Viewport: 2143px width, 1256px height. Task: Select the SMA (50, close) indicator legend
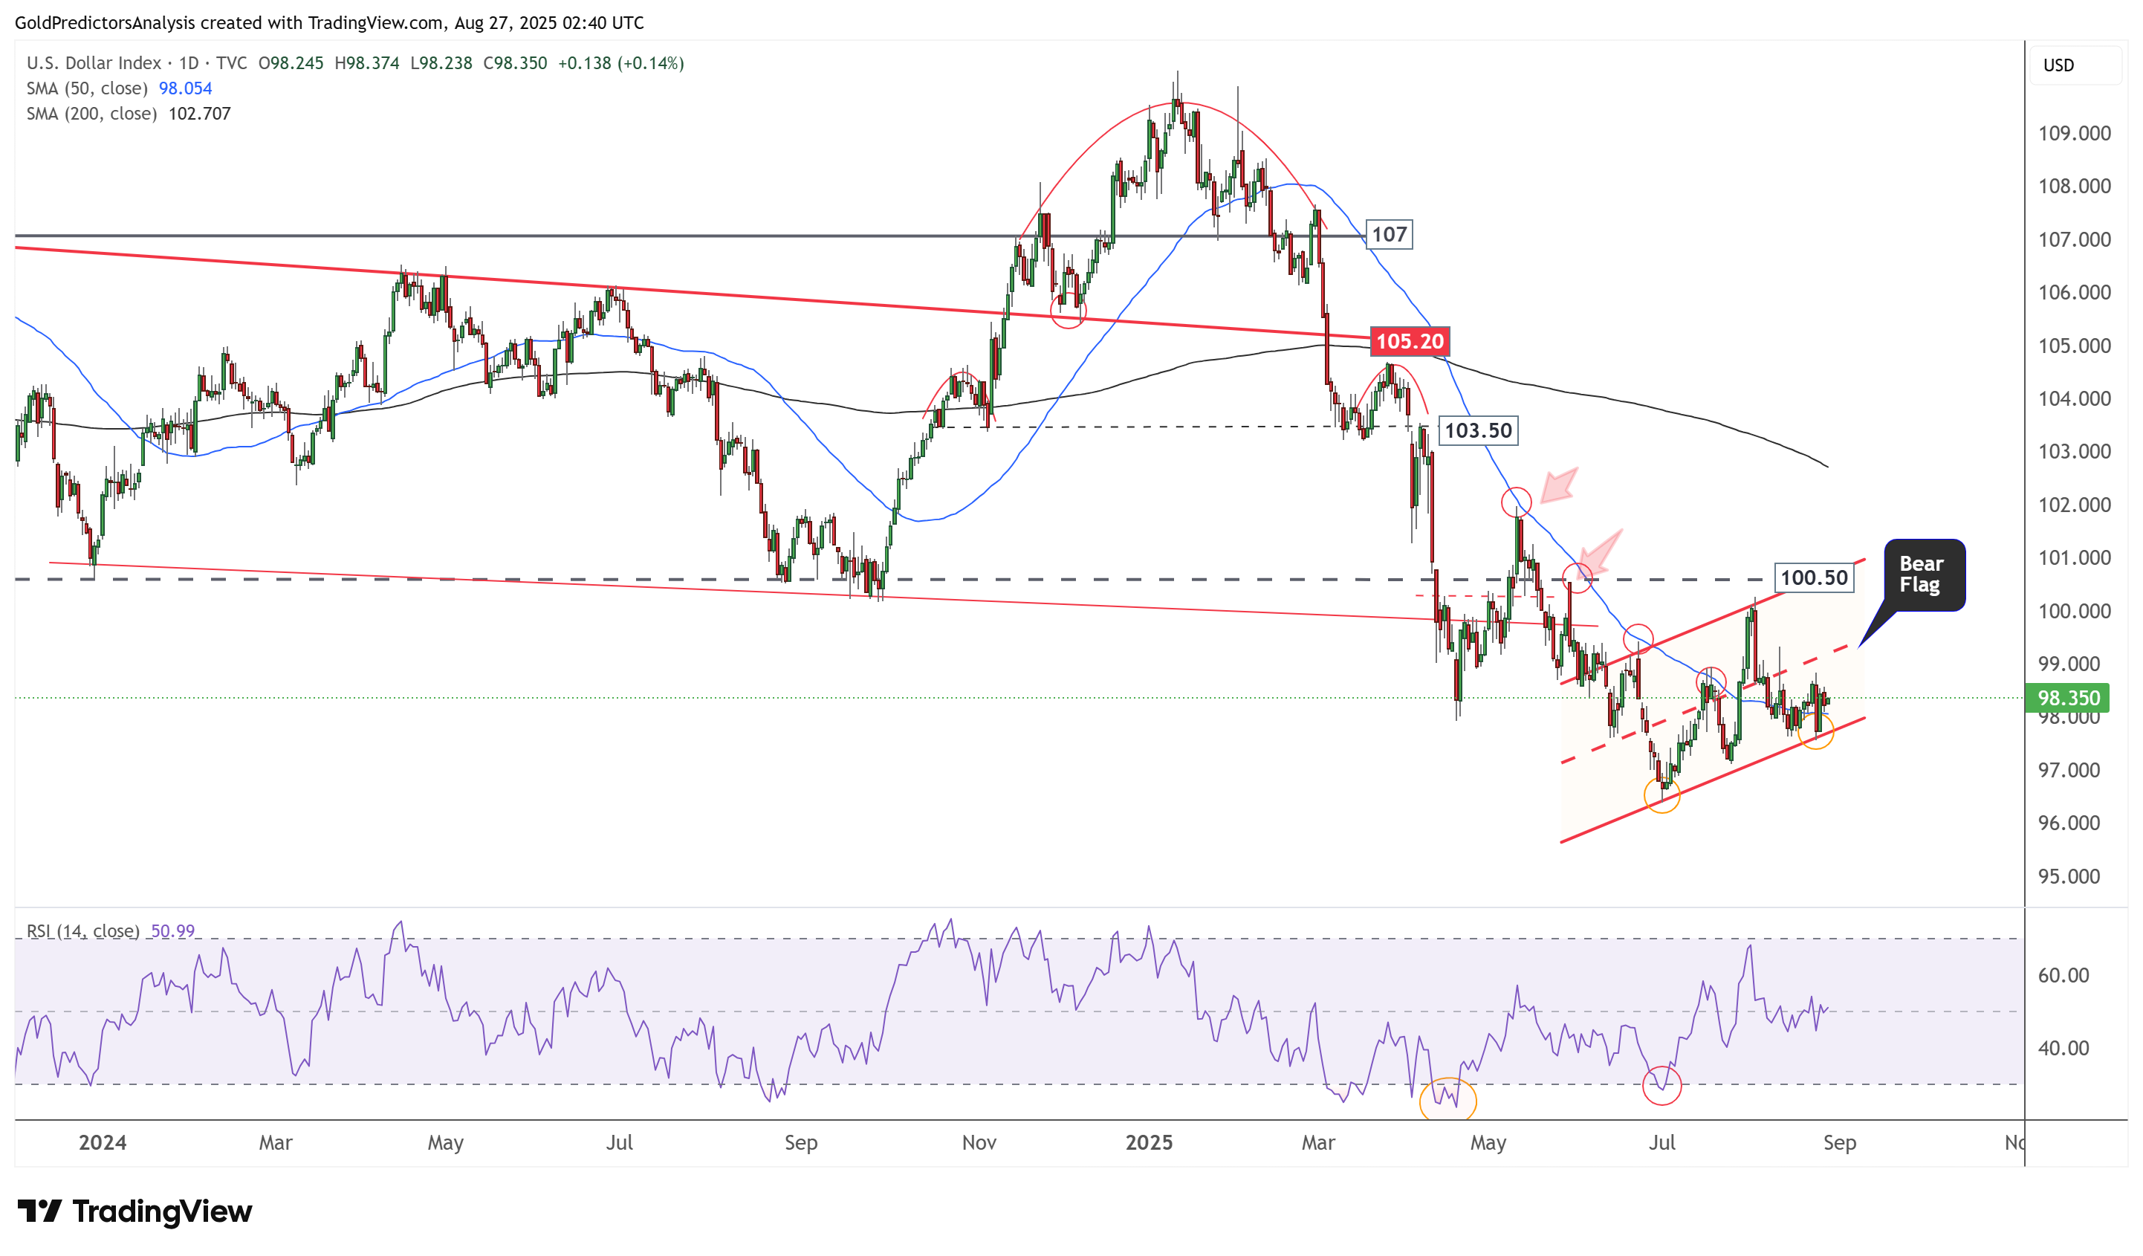[87, 88]
